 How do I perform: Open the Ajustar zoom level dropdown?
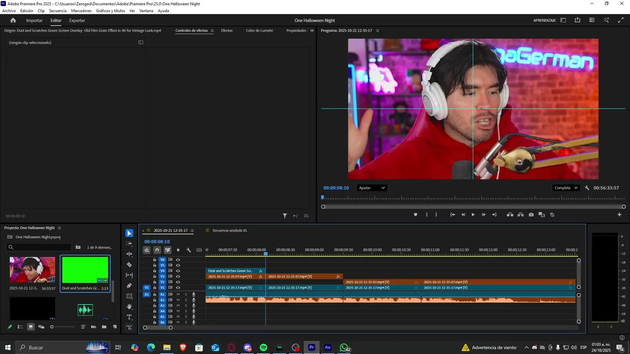click(x=372, y=188)
